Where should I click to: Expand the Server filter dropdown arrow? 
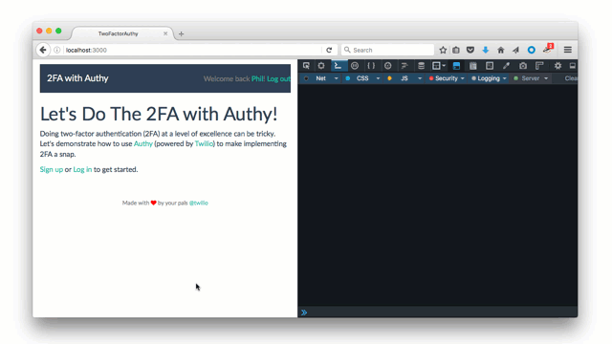pos(546,78)
